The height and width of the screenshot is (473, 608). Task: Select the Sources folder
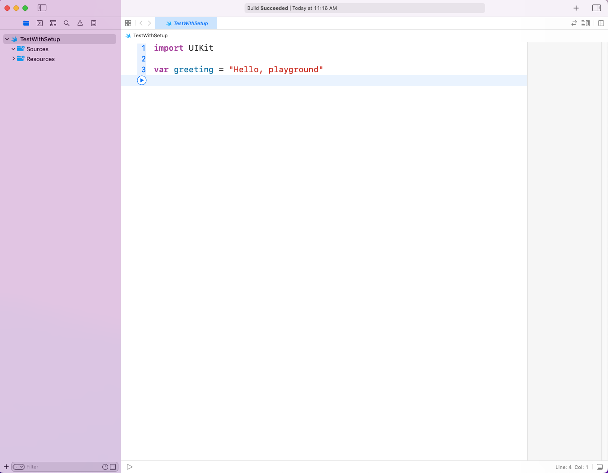pos(37,49)
